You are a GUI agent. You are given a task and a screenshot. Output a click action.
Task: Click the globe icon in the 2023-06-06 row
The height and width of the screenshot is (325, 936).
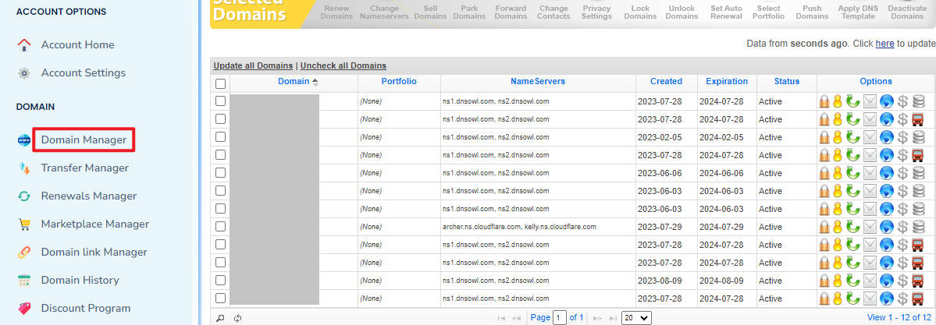(x=887, y=173)
